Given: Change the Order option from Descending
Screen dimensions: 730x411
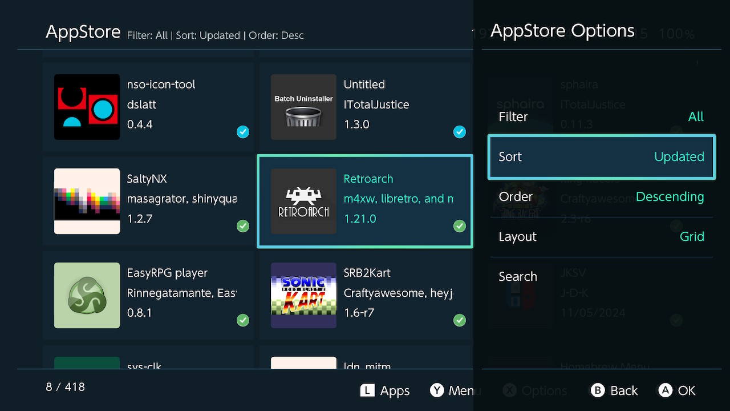Looking at the screenshot, I should (601, 197).
